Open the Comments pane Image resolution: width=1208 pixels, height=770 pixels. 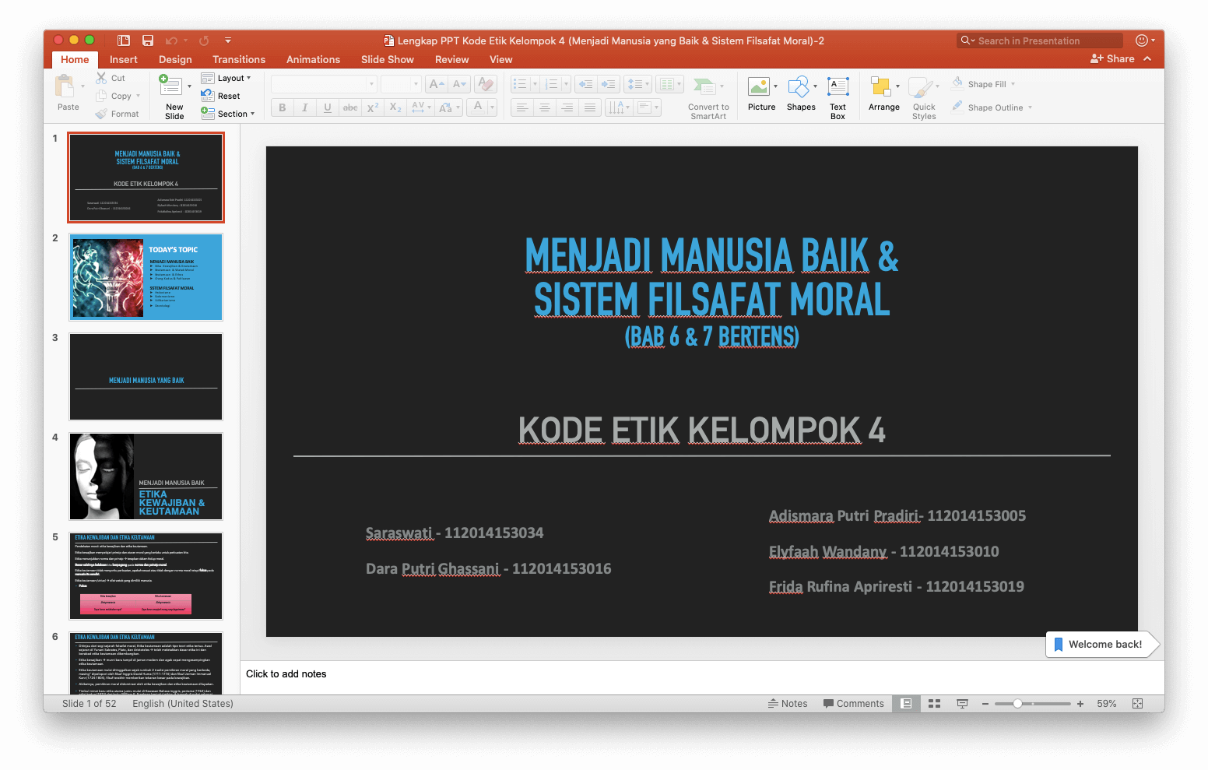[x=854, y=703]
